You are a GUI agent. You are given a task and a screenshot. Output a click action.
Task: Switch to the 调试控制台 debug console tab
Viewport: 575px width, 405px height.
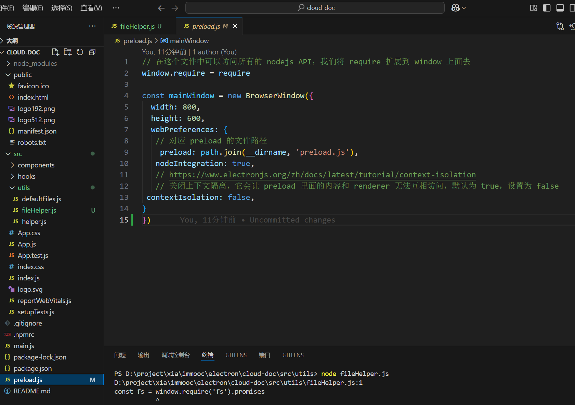[175, 355]
